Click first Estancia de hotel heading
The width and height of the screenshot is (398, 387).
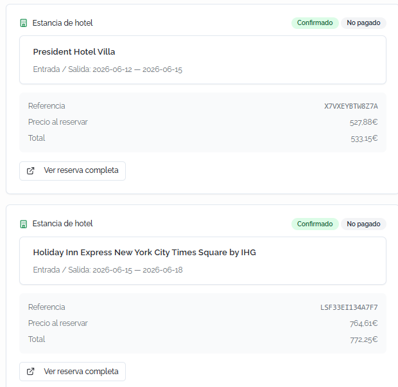click(62, 23)
